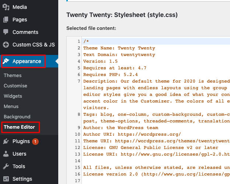
Task: Open the Customise submenu link
Action: click(x=15, y=86)
